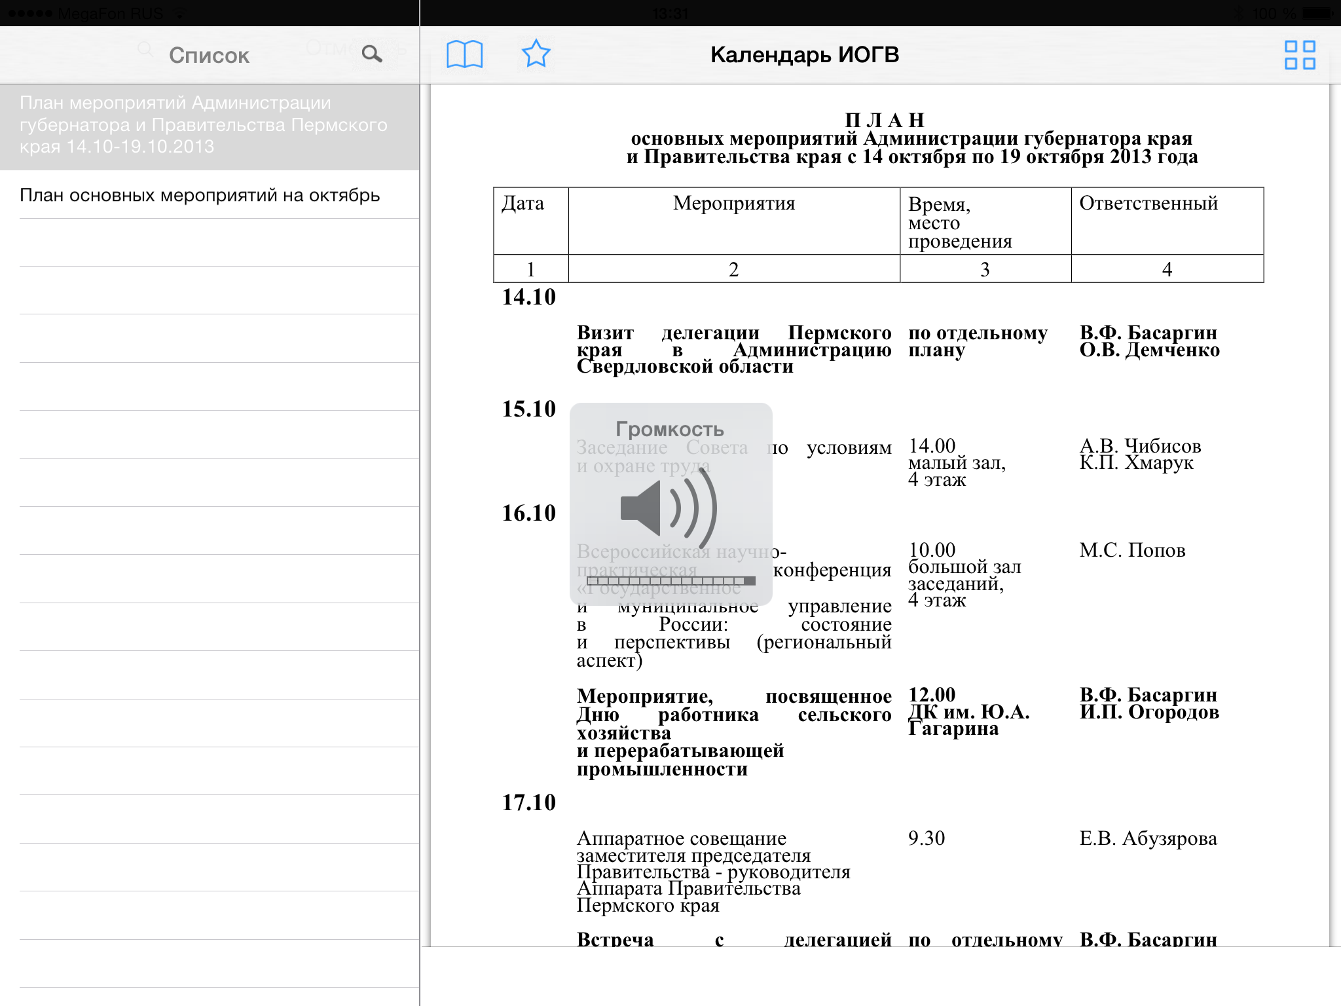This screenshot has width=1341, height=1006.
Task: Open 'План основных мероприятий на октябрь' item
Action: pos(200,195)
